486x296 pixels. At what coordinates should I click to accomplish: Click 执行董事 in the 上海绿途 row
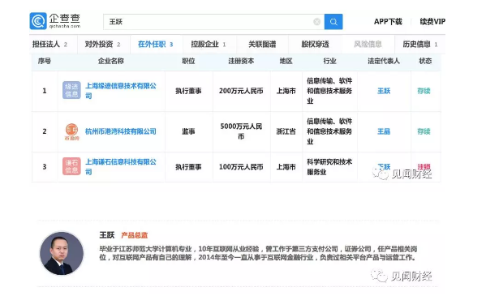188,91
